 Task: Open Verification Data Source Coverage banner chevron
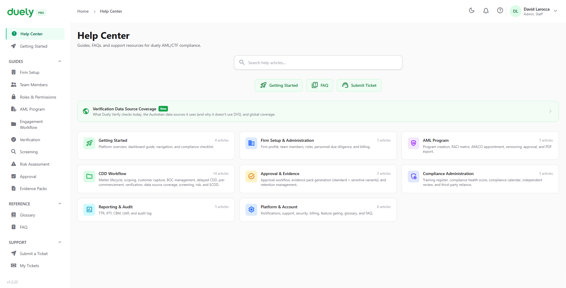point(550,111)
